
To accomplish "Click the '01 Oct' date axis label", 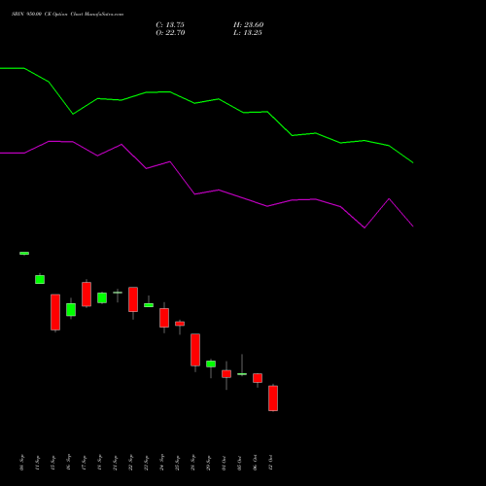I will [x=224, y=463].
